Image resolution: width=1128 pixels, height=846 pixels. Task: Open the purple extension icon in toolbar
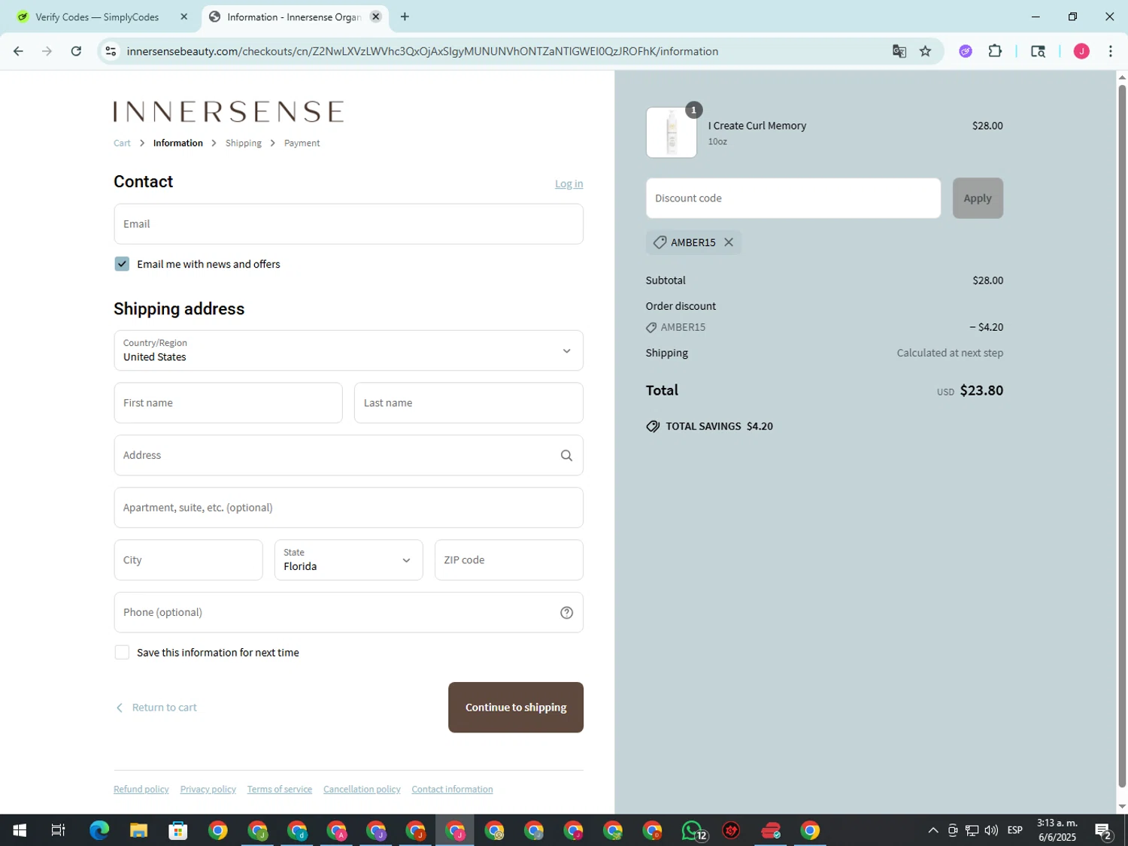click(966, 51)
